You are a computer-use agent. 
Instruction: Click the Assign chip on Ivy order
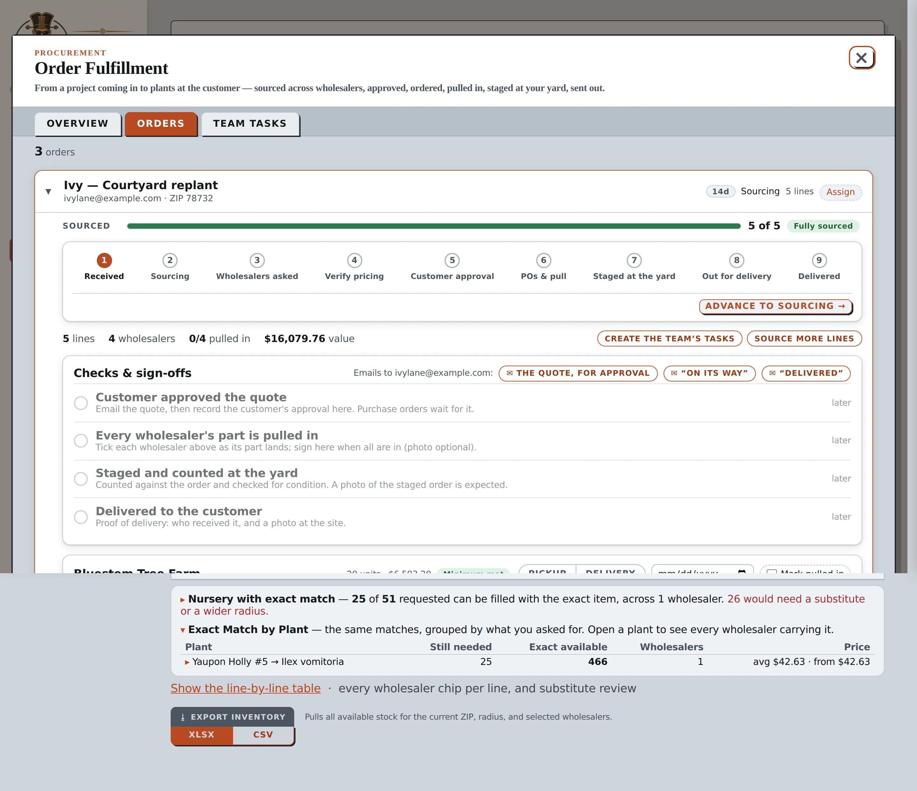[841, 192]
